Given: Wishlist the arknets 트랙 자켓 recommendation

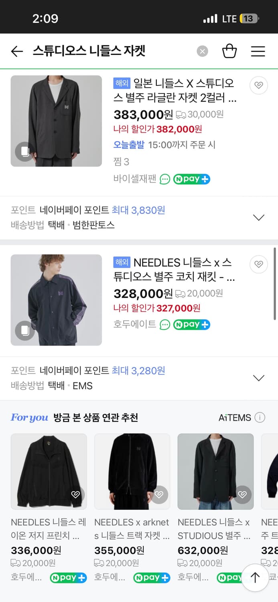Looking at the screenshot, I should [x=159, y=495].
